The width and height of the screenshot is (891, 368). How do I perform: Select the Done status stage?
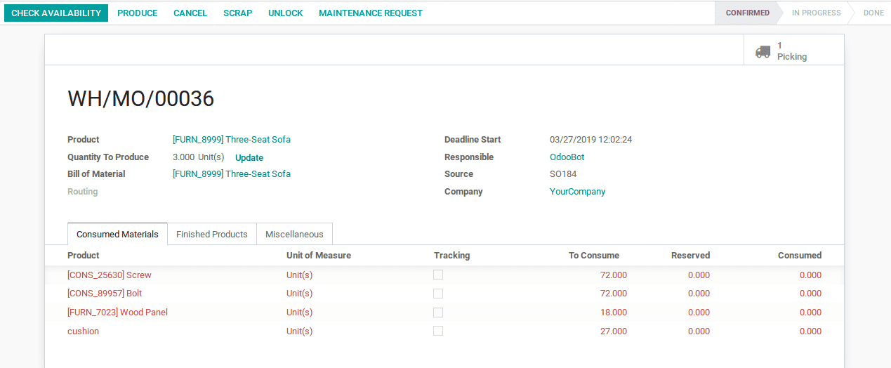[873, 13]
